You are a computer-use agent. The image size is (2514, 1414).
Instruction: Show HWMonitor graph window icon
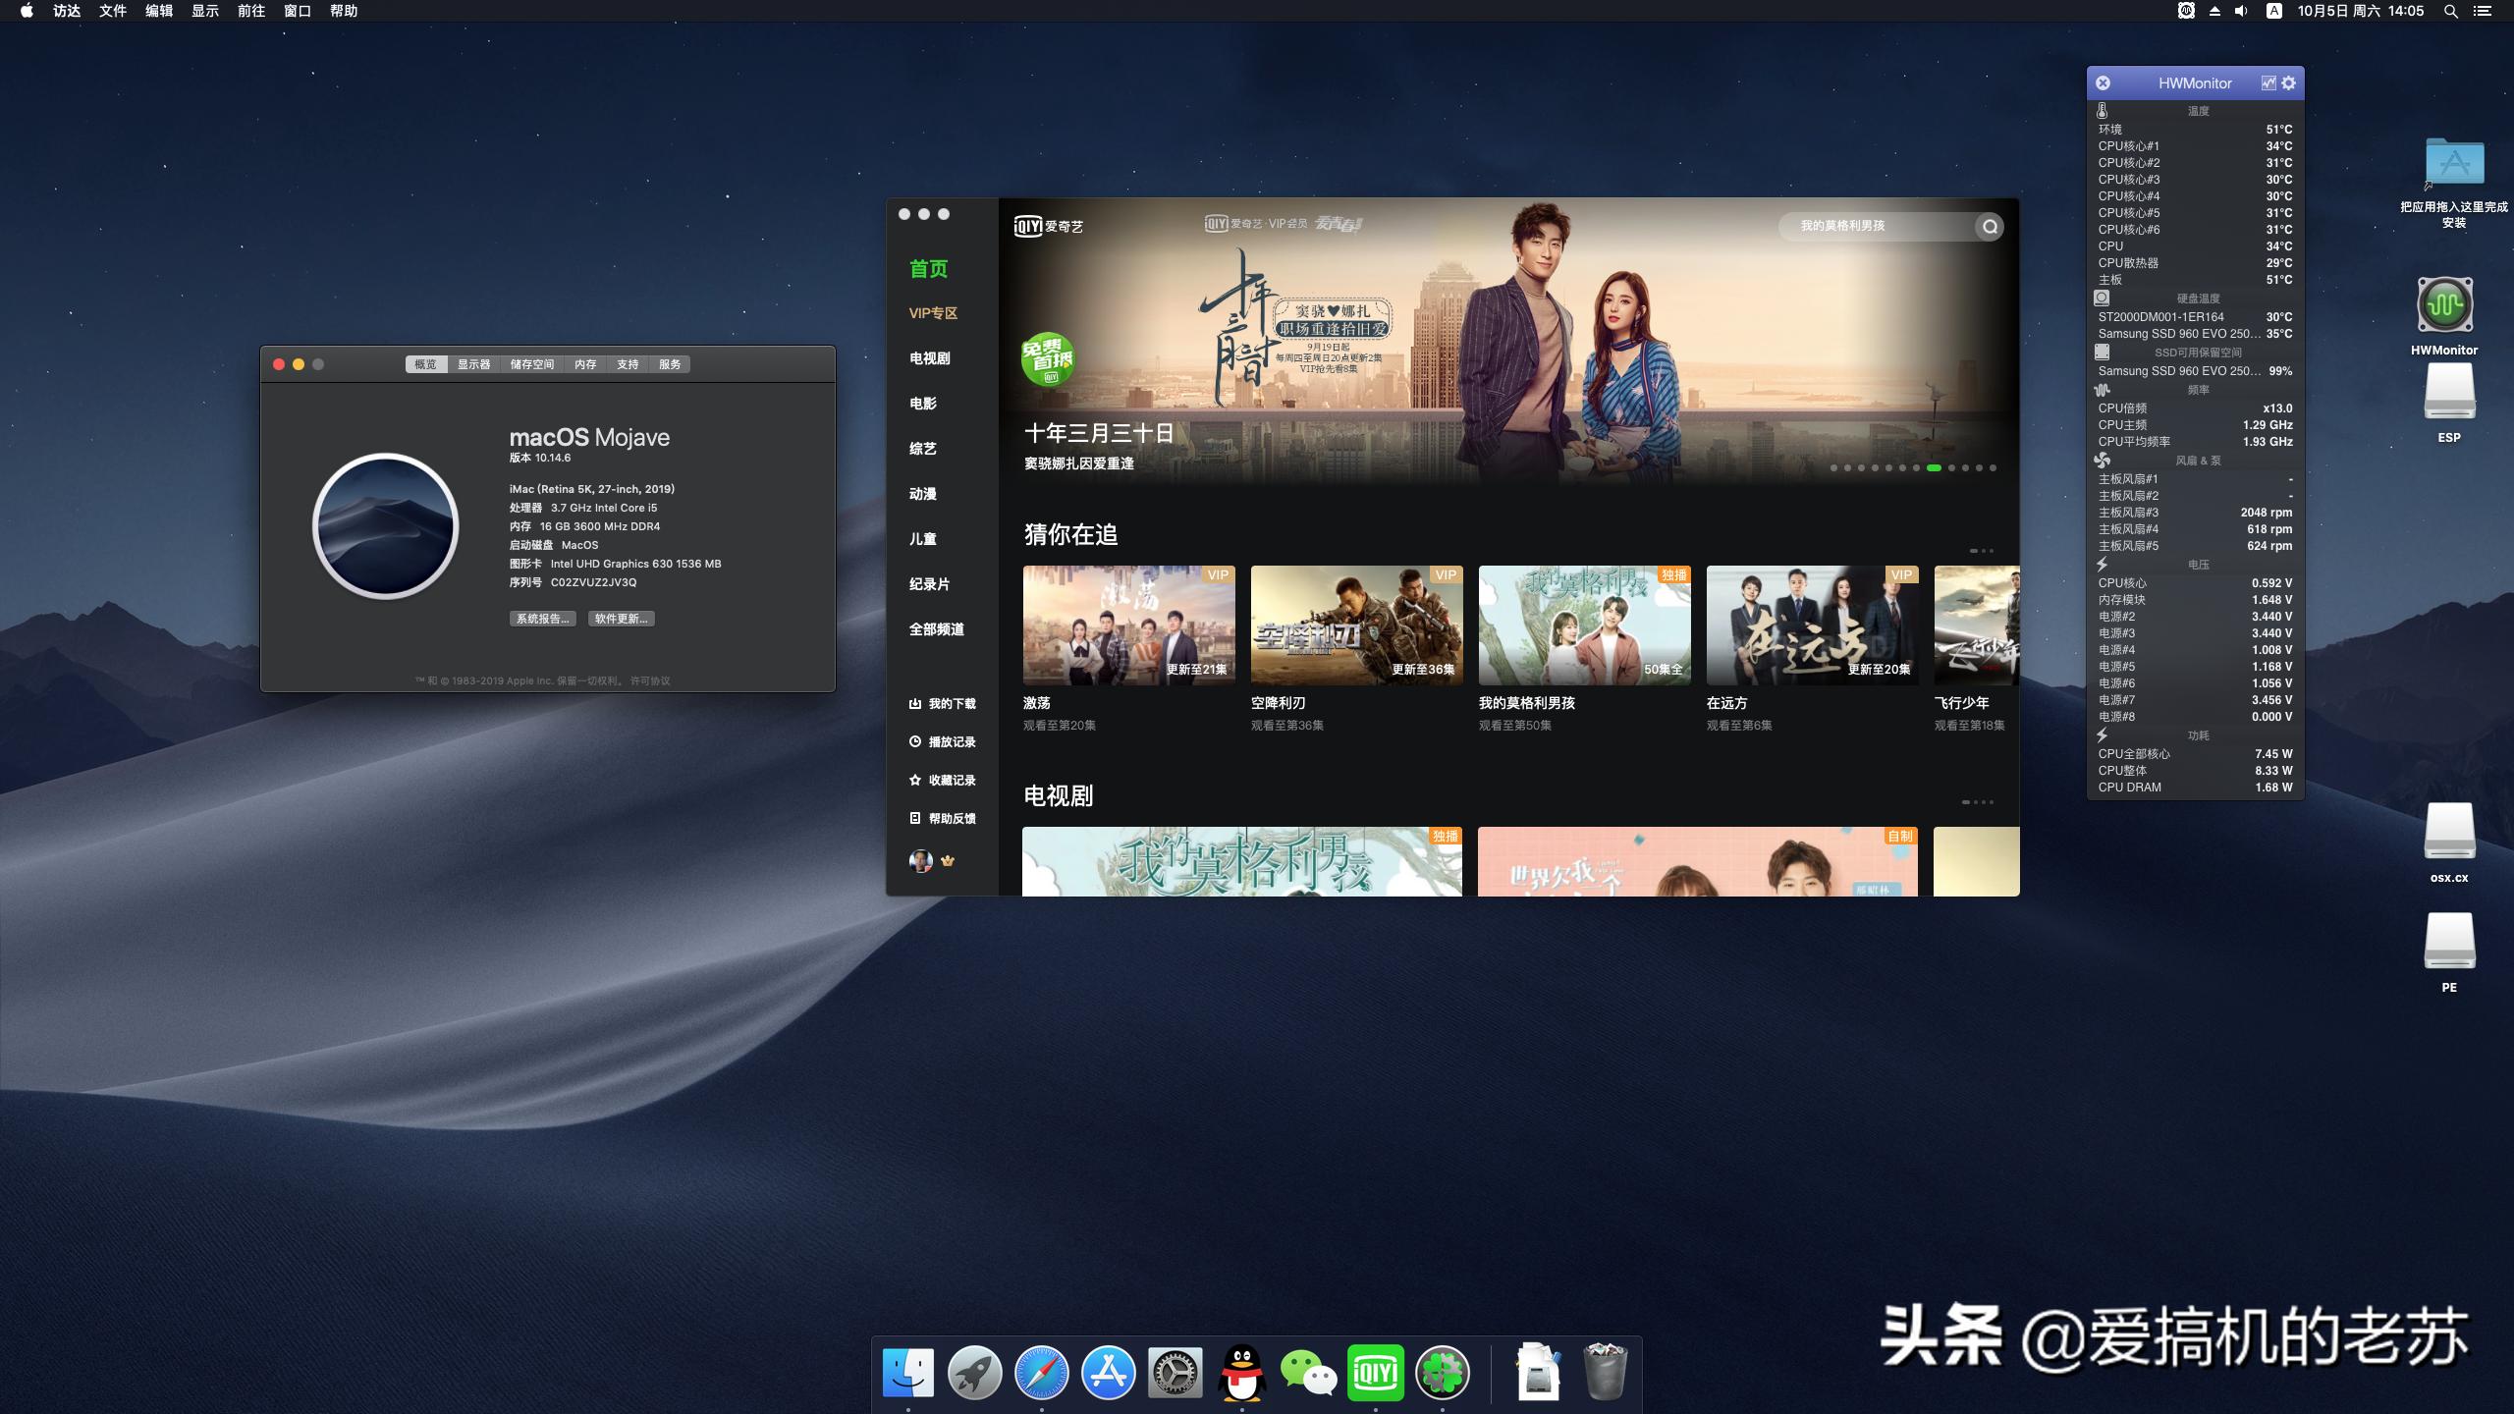[2268, 83]
